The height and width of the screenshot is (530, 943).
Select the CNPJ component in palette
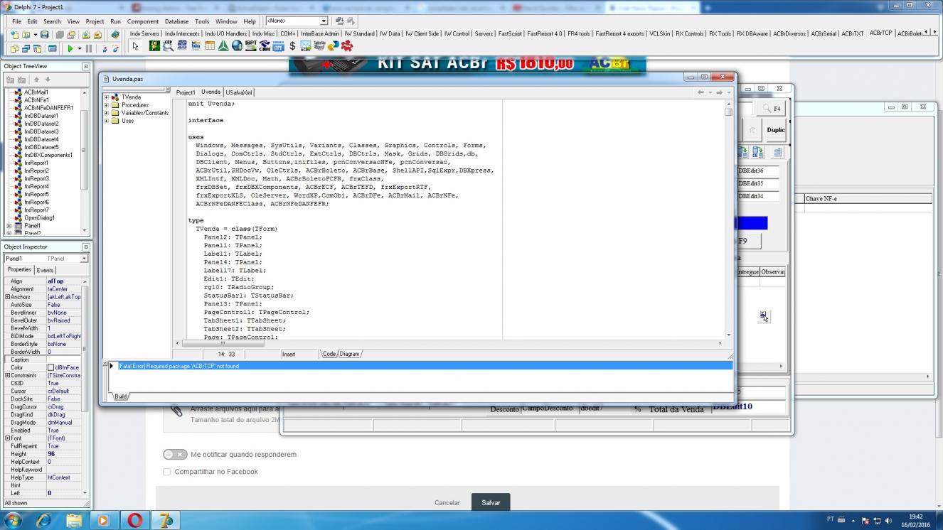pyautogui.click(x=264, y=46)
